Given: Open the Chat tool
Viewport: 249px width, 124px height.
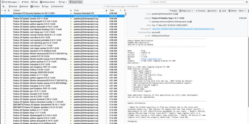Looking at the screenshot, I should (35, 2).
